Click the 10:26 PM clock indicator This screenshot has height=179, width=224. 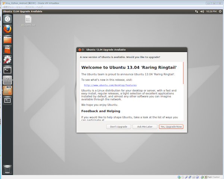211,12
